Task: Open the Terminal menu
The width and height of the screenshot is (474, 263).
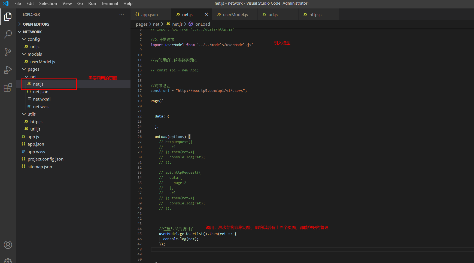Action: [x=110, y=3]
